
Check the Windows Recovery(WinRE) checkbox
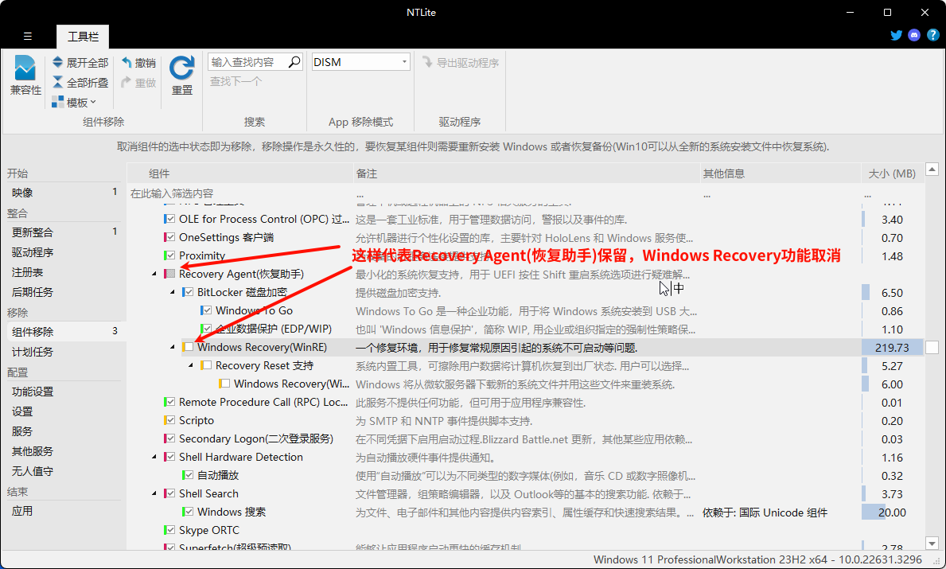pyautogui.click(x=189, y=347)
